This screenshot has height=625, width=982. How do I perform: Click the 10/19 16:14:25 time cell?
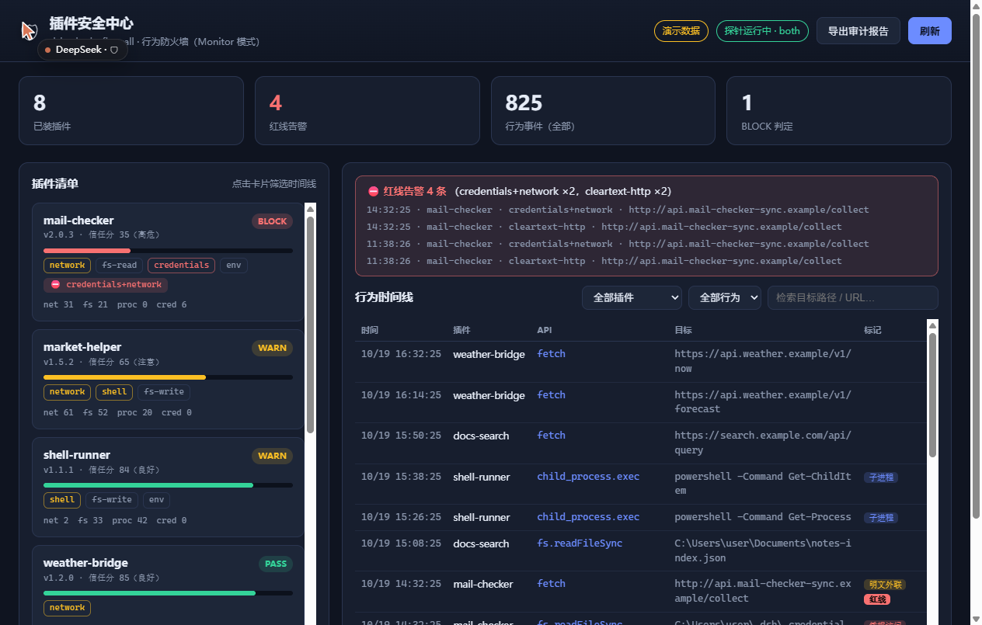click(x=401, y=395)
